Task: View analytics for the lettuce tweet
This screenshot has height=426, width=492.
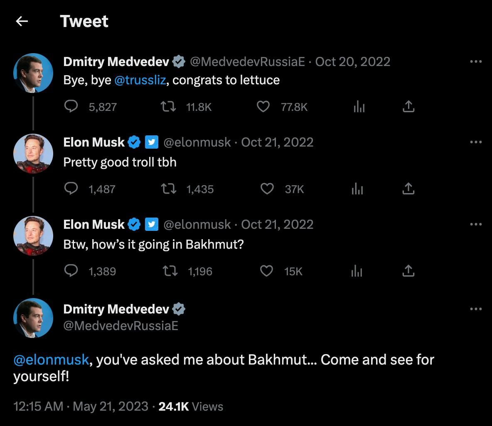Action: 359,107
